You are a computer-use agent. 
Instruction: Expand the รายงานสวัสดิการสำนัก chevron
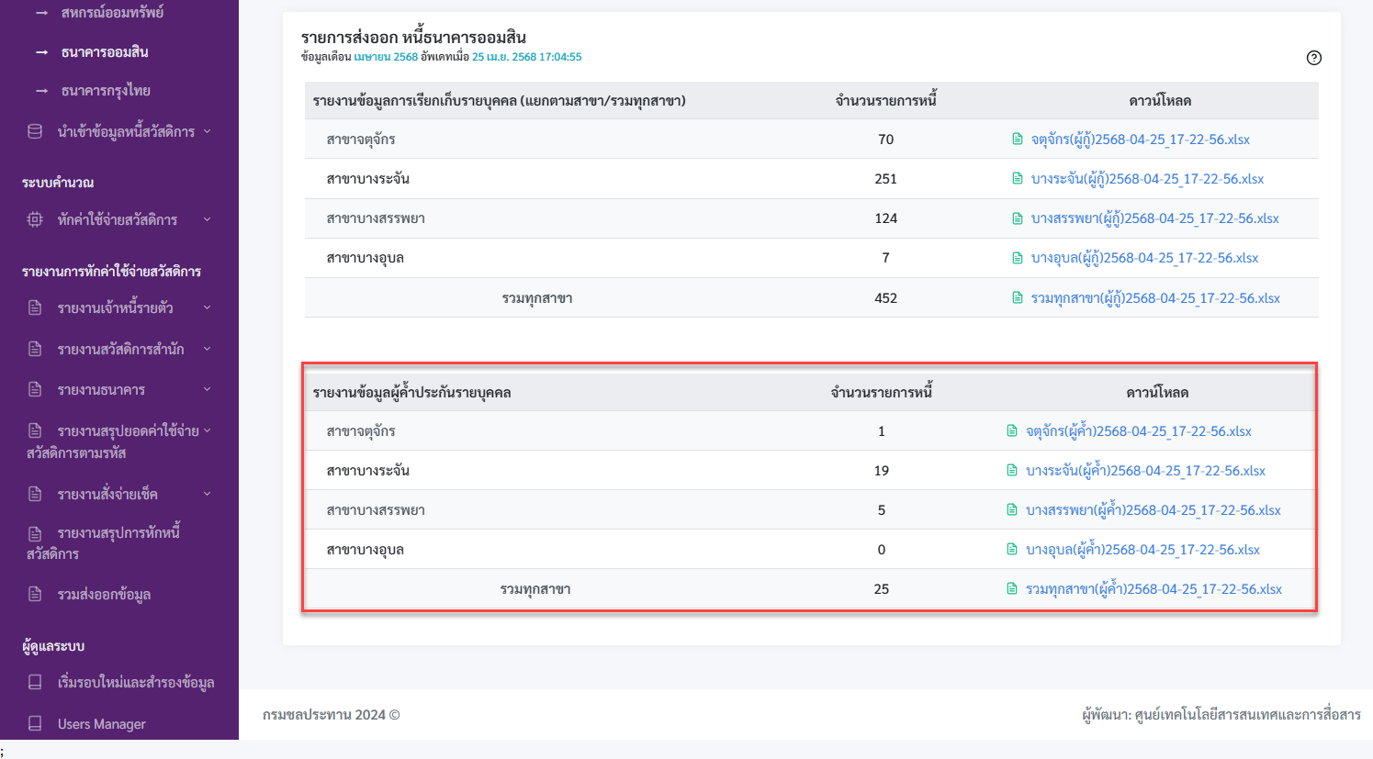[208, 349]
